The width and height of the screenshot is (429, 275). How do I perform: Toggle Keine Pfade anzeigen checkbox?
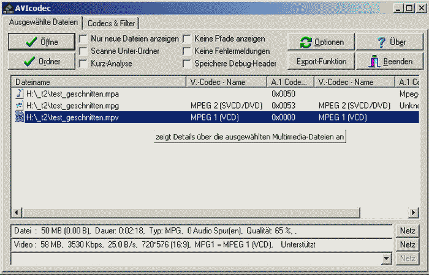tap(187, 38)
